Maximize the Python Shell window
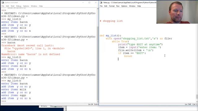The width and height of the screenshot is (198, 111). coord(89,2)
